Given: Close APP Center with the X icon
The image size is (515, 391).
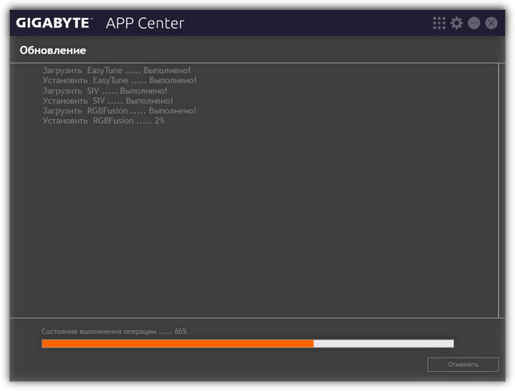Looking at the screenshot, I should click(491, 23).
